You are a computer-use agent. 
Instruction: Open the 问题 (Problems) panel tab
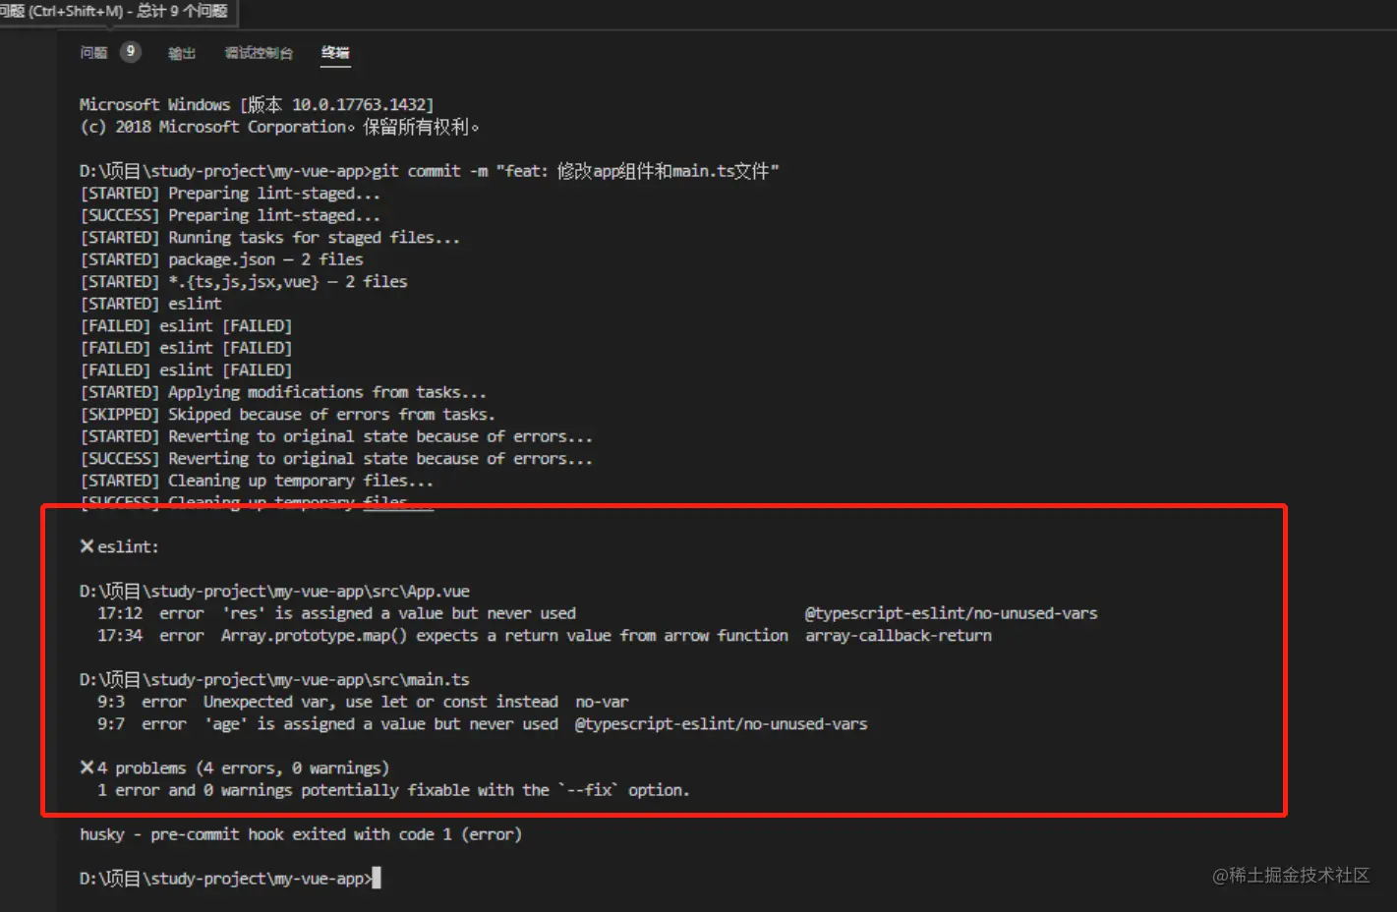tap(93, 53)
